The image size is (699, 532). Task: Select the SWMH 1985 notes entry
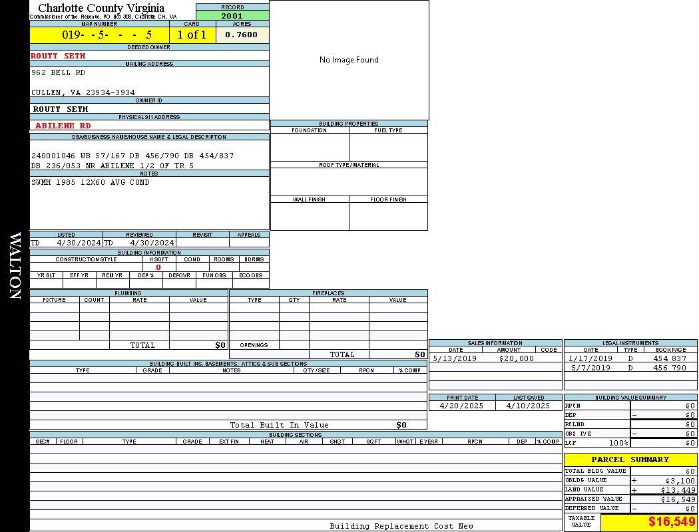click(x=91, y=182)
